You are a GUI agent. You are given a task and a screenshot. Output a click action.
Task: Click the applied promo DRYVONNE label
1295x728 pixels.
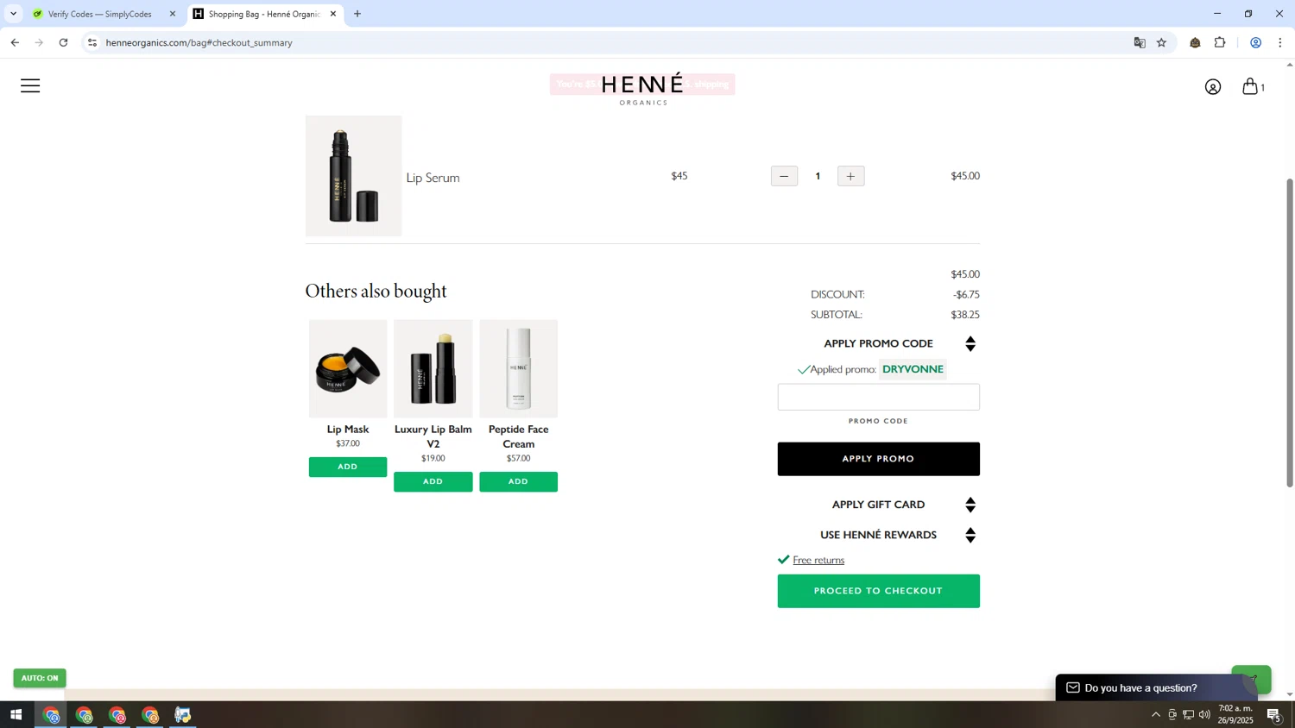pos(913,369)
